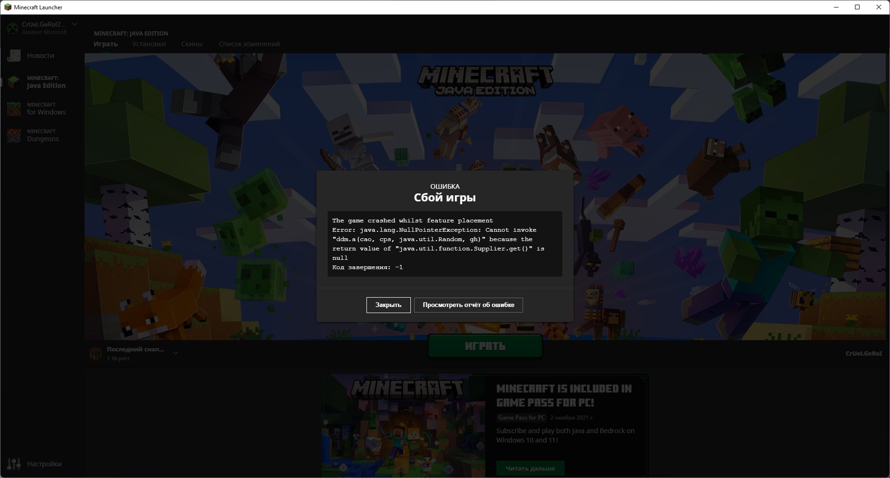Image resolution: width=890 pixels, height=478 pixels.
Task: Click the headline Minecraft Is Included in Game Pass
Action: [x=564, y=395]
